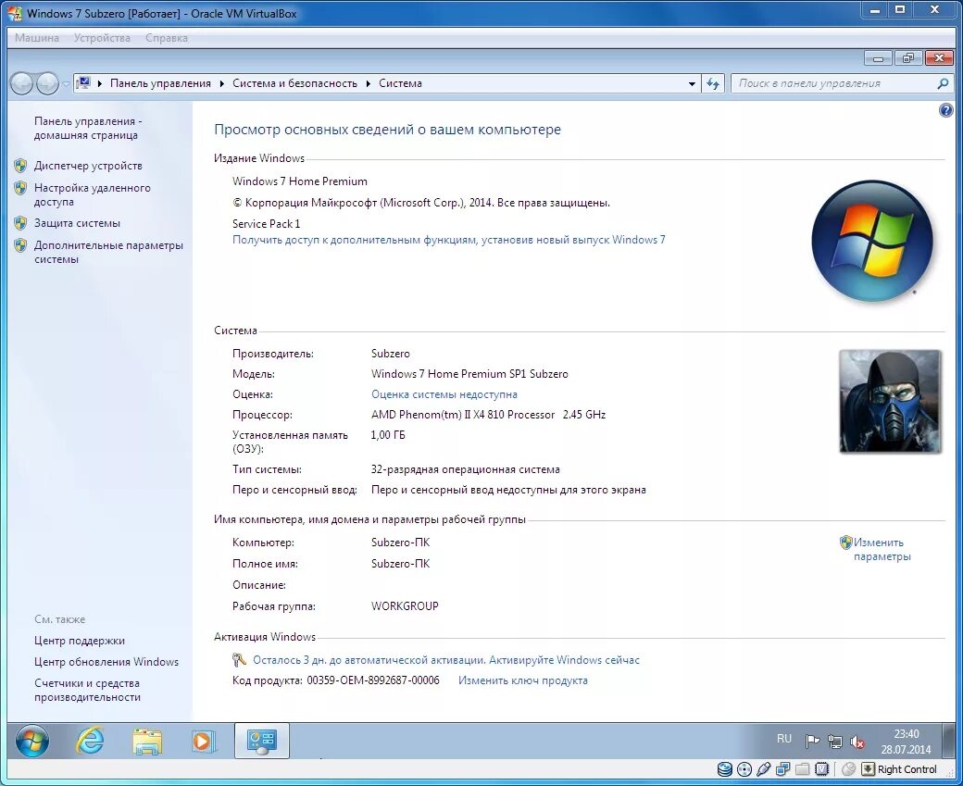Click the Forward navigation arrow
Image resolution: width=963 pixels, height=786 pixels.
point(47,83)
